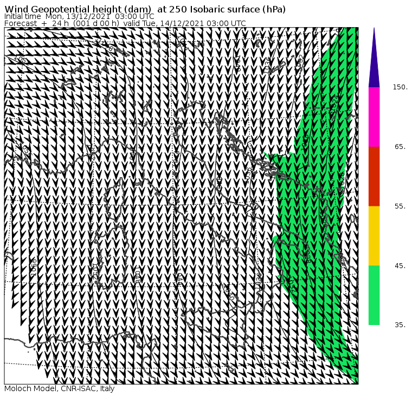Screen dimensions: 412x396
Task: Pick the purple legend color above 150
Action: coord(374,57)
